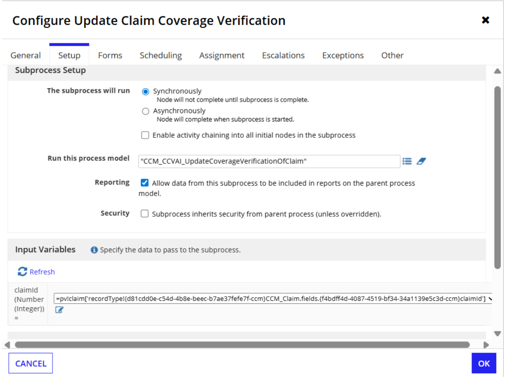This screenshot has width=508, height=382.
Task: Open the Forms tab
Action: pyautogui.click(x=110, y=55)
